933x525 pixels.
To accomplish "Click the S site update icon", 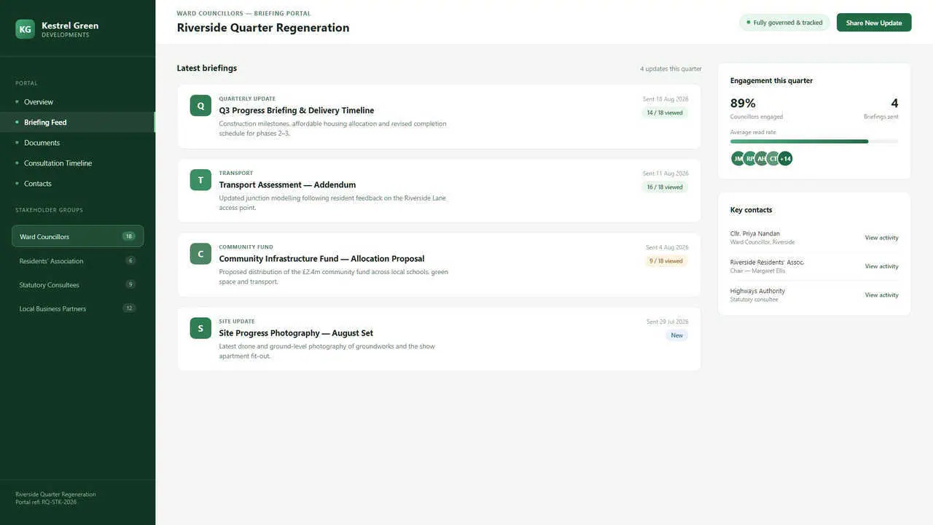I will 200,328.
